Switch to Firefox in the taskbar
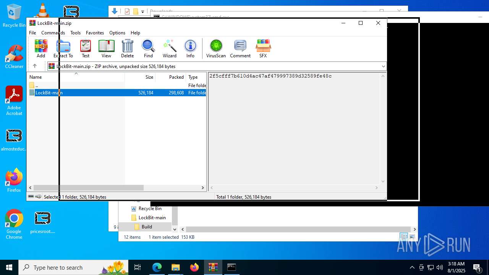The image size is (489, 275). (x=194, y=267)
